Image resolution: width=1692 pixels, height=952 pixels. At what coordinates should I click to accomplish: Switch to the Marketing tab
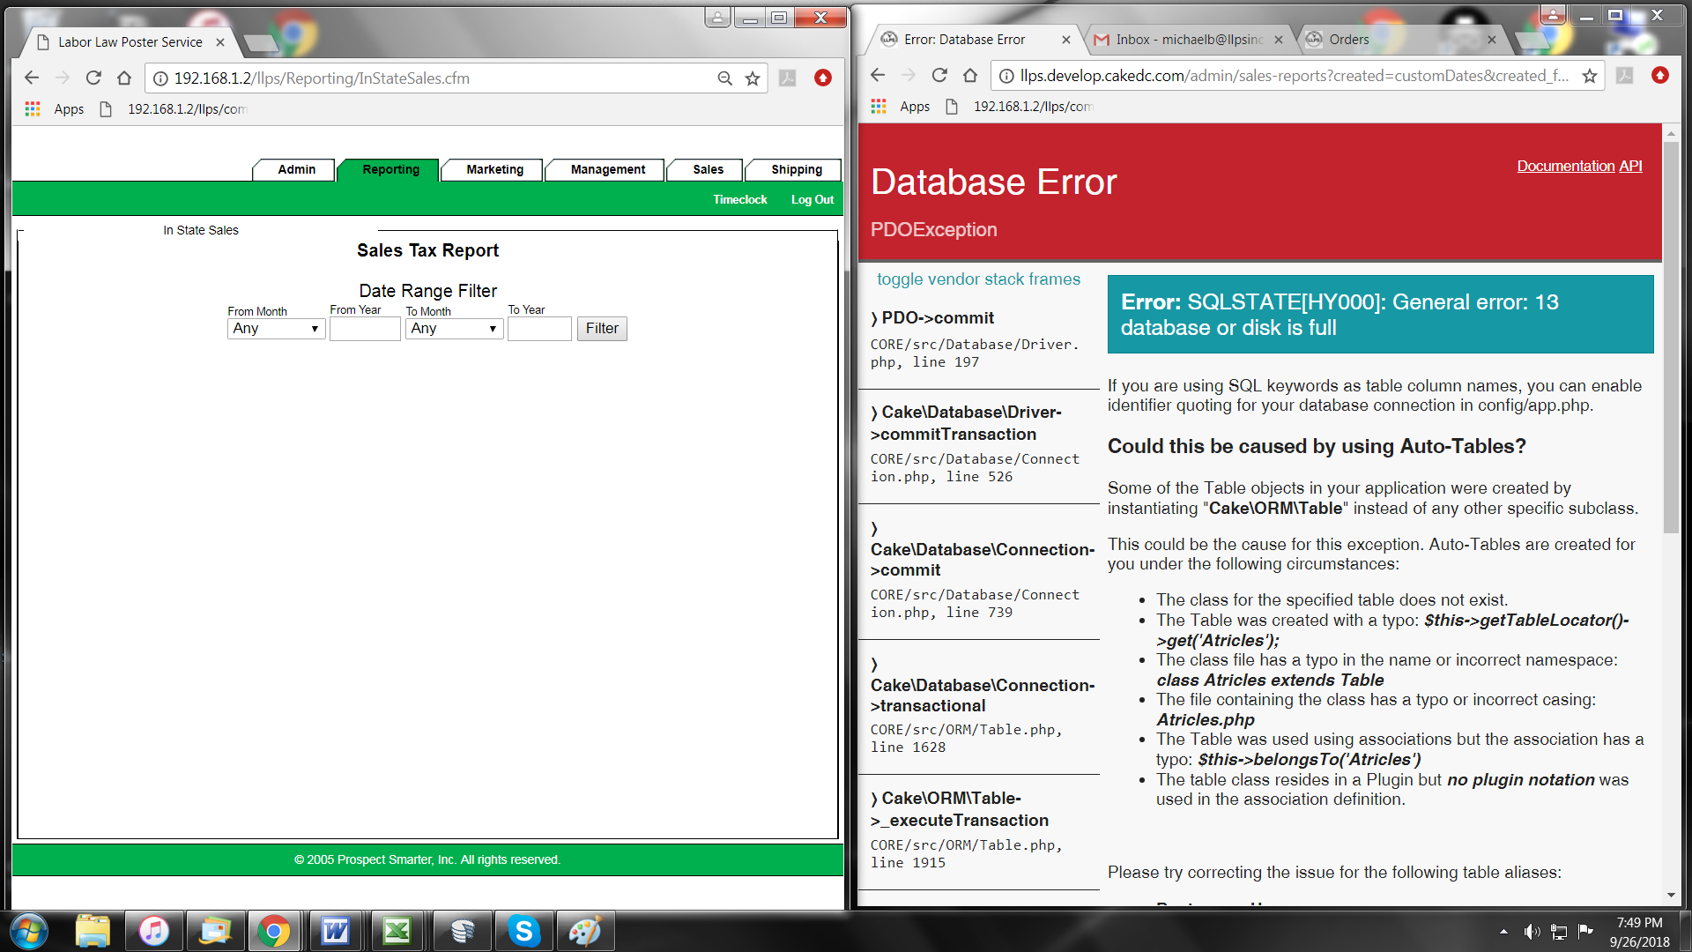[494, 169]
